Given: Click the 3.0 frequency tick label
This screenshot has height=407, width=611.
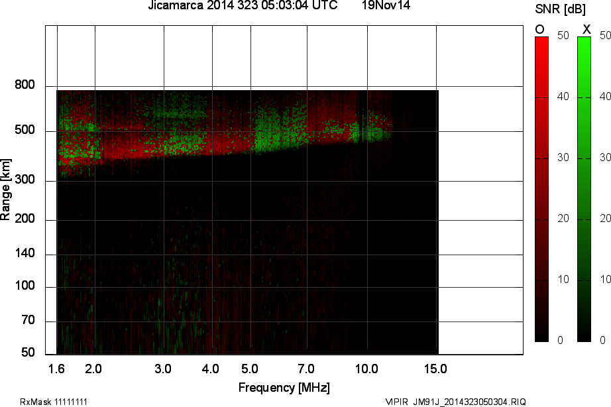Looking at the screenshot, I should pos(163,369).
